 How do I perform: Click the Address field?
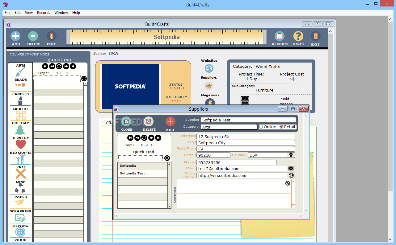(246, 137)
